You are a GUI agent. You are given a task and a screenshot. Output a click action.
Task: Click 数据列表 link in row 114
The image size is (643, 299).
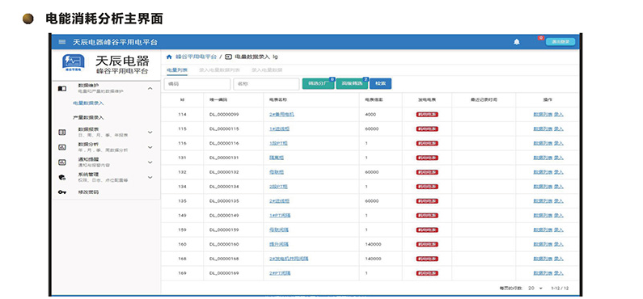point(543,114)
